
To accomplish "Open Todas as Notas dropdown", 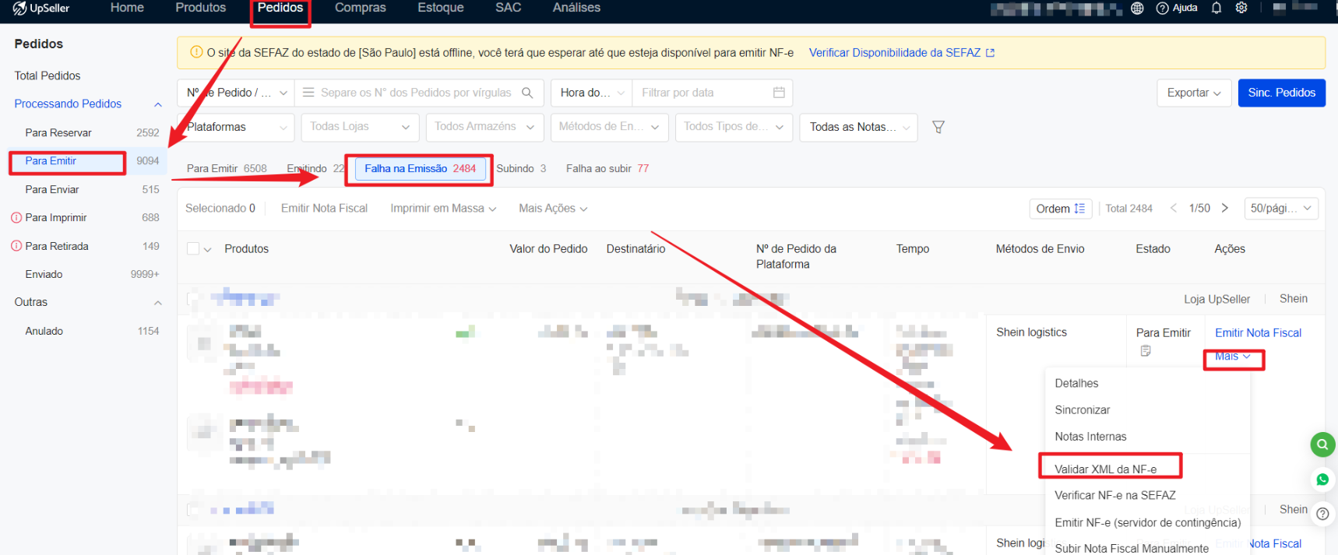I will click(x=858, y=127).
